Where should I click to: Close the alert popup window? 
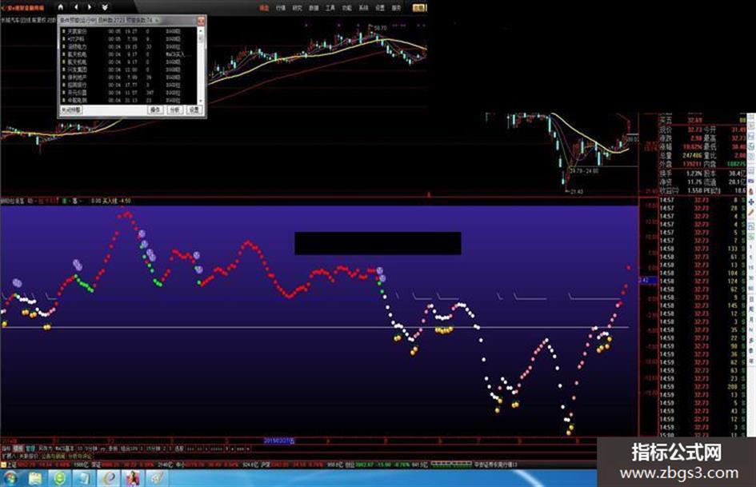click(x=201, y=20)
